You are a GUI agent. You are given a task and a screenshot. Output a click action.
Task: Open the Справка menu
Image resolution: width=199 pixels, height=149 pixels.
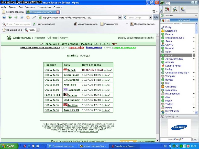tap(58, 7)
